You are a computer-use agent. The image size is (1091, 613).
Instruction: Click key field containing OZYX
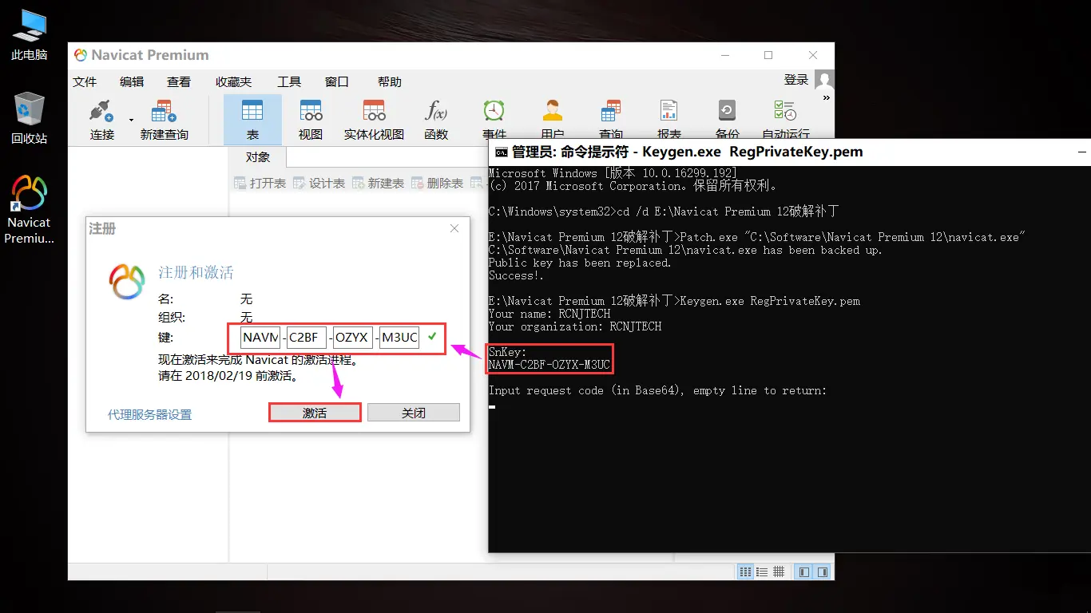coord(353,338)
